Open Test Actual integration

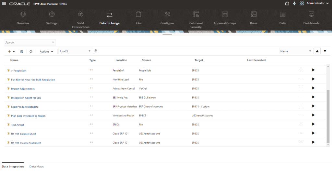(18, 125)
